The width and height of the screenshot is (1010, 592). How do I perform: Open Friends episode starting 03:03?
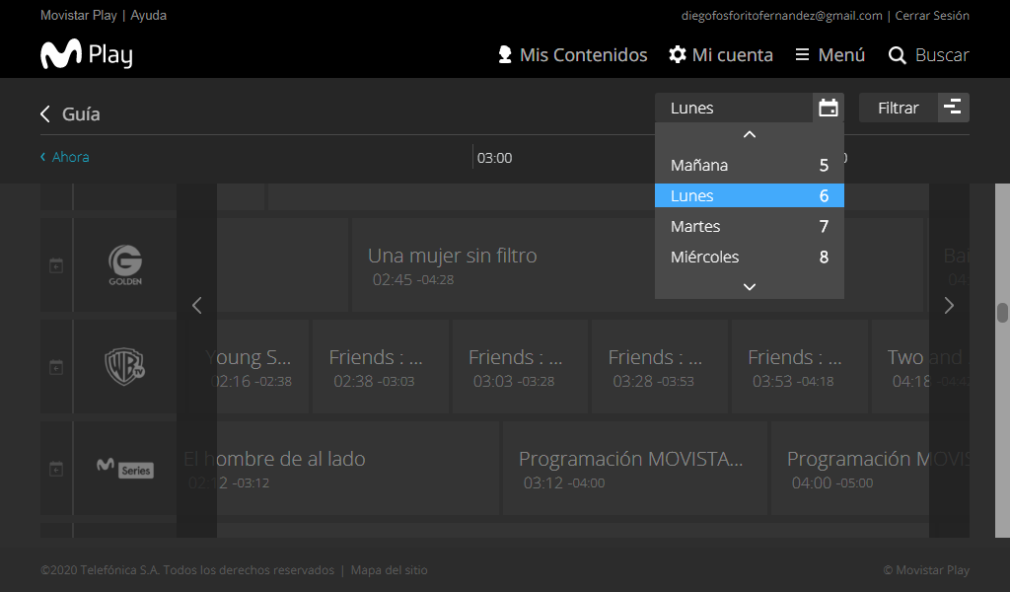click(520, 366)
